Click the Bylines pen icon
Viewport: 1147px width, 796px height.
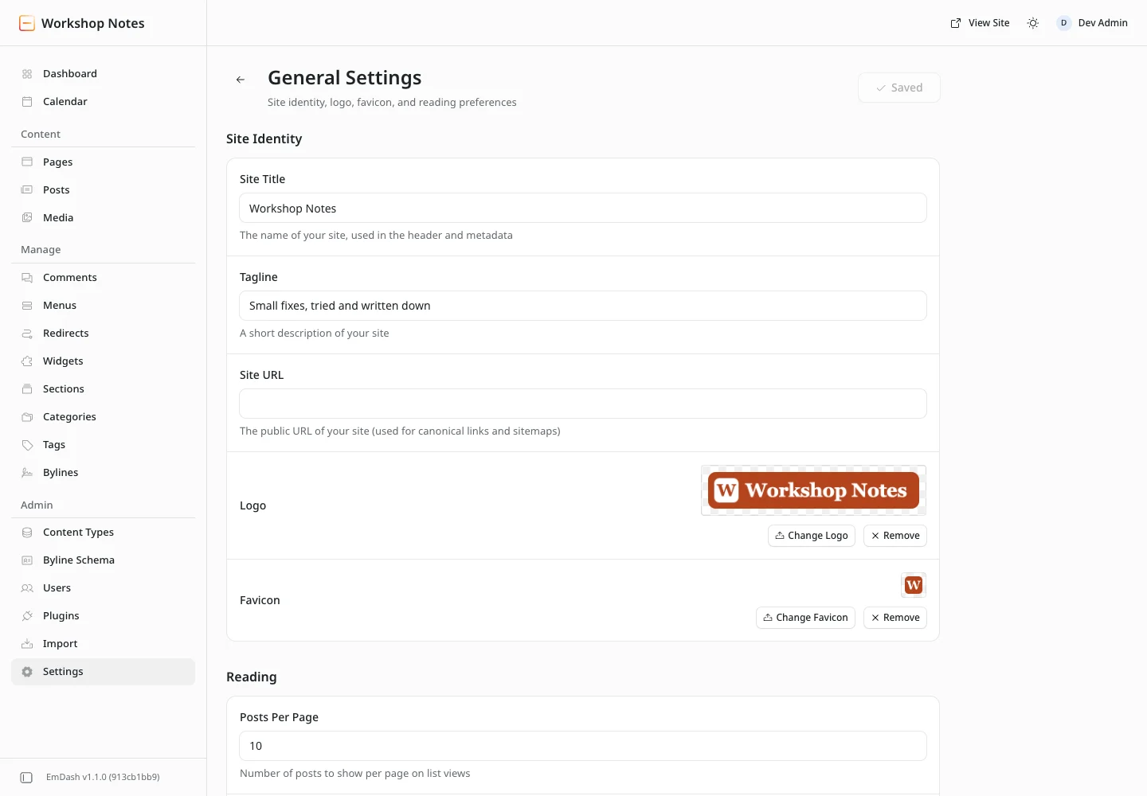(27, 473)
